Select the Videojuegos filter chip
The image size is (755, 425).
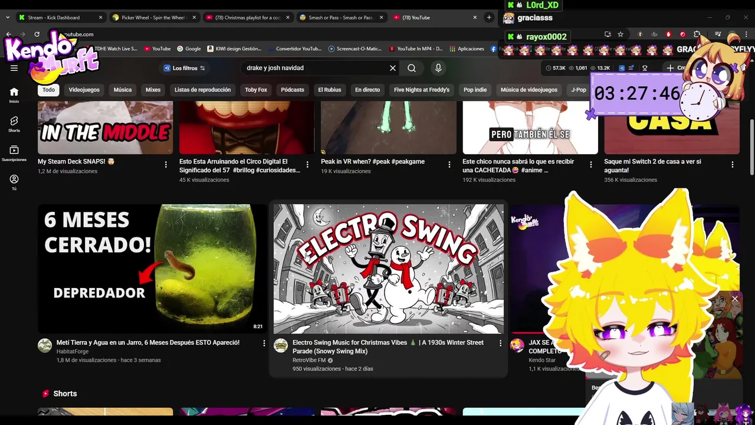click(x=84, y=90)
